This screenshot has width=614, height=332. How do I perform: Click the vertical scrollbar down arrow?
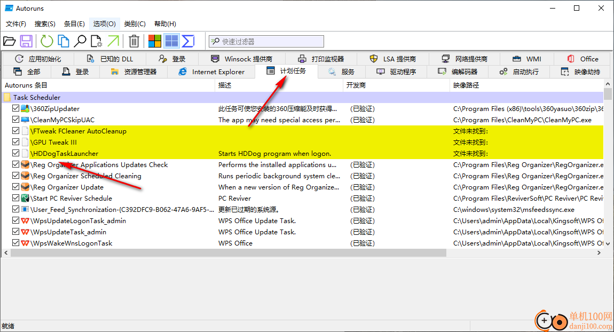coord(608,243)
